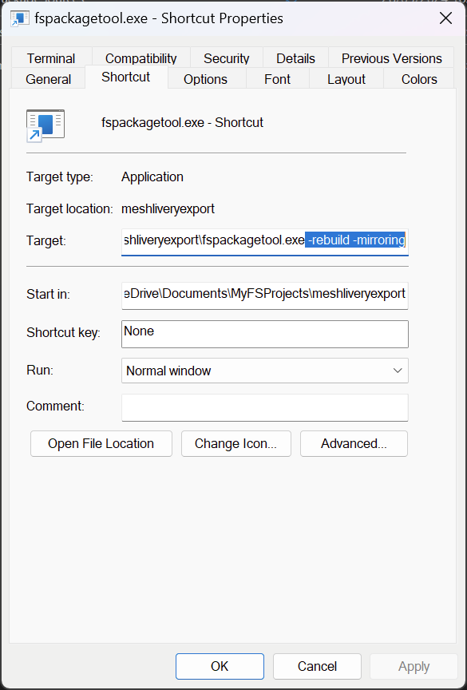Click the large fspackagetool shortcut icon
467x690 pixels.
point(46,126)
